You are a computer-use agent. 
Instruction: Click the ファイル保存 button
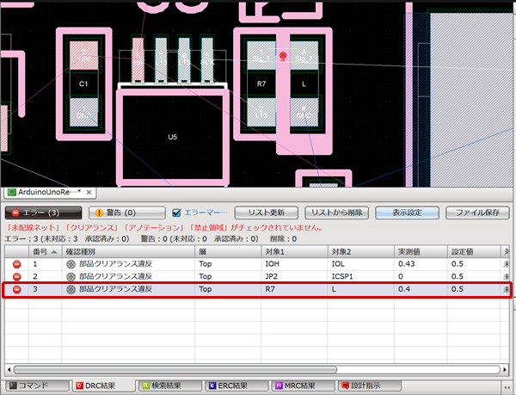477,212
